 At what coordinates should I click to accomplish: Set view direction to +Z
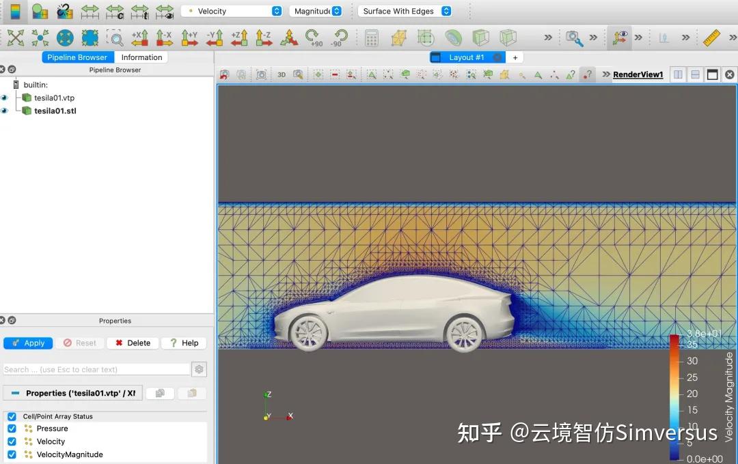pos(239,38)
